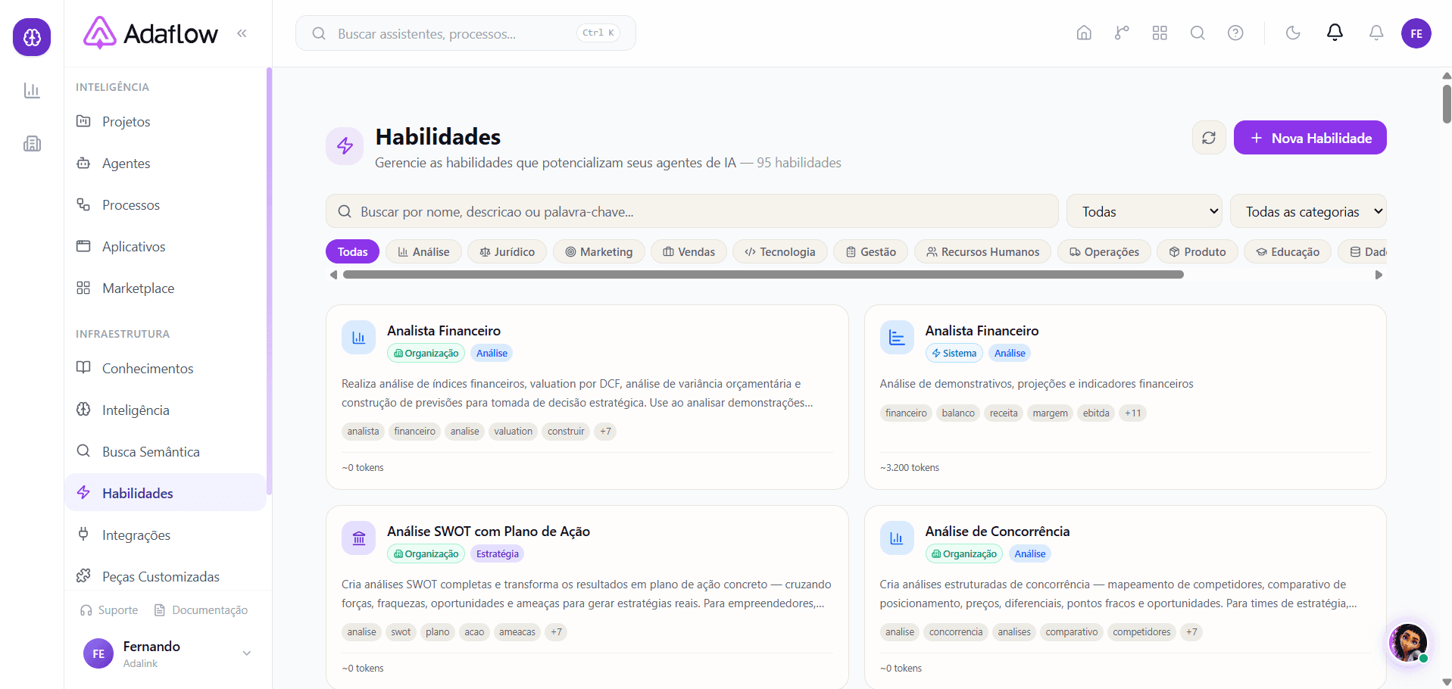This screenshot has width=1452, height=689.
Task: Collapse the sidebar with double chevron
Action: [242, 33]
